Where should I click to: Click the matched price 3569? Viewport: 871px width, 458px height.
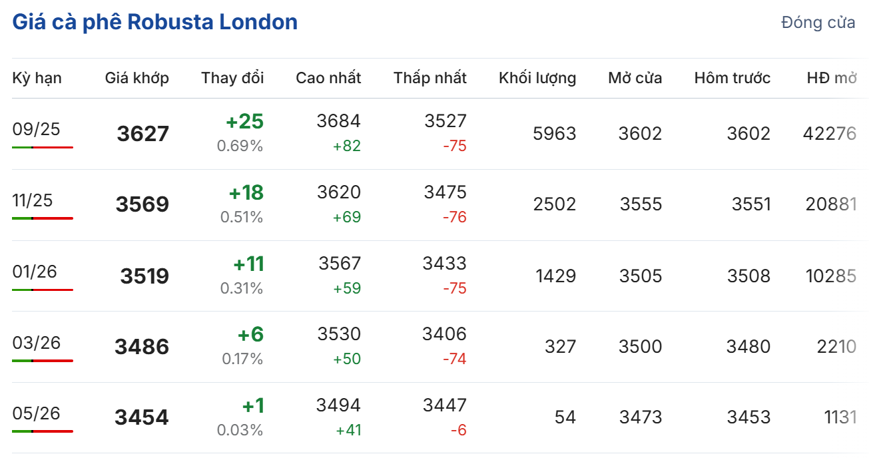click(x=143, y=204)
